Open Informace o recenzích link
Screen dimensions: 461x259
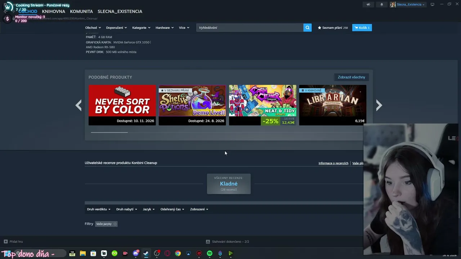334,163
